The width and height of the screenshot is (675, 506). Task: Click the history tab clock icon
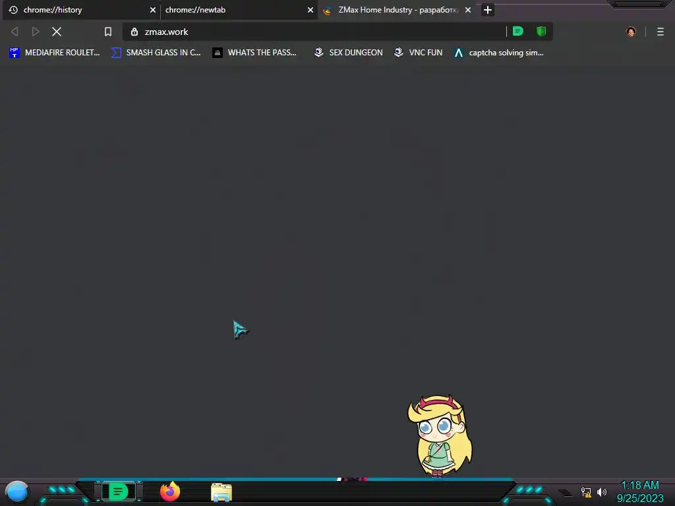(x=13, y=10)
